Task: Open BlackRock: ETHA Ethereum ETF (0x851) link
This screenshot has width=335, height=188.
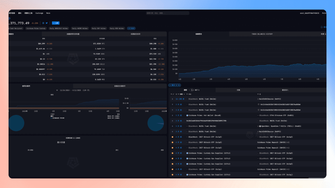Action: click(x=276, y=116)
